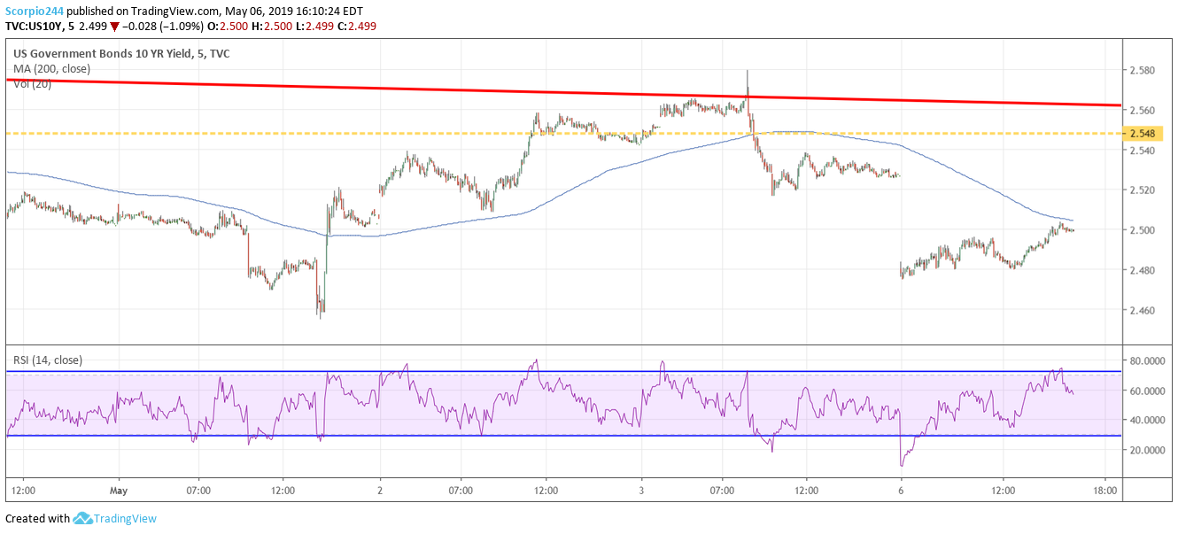Click the candle spike above the red trendline
This screenshot has width=1178, height=534.
pos(748,80)
